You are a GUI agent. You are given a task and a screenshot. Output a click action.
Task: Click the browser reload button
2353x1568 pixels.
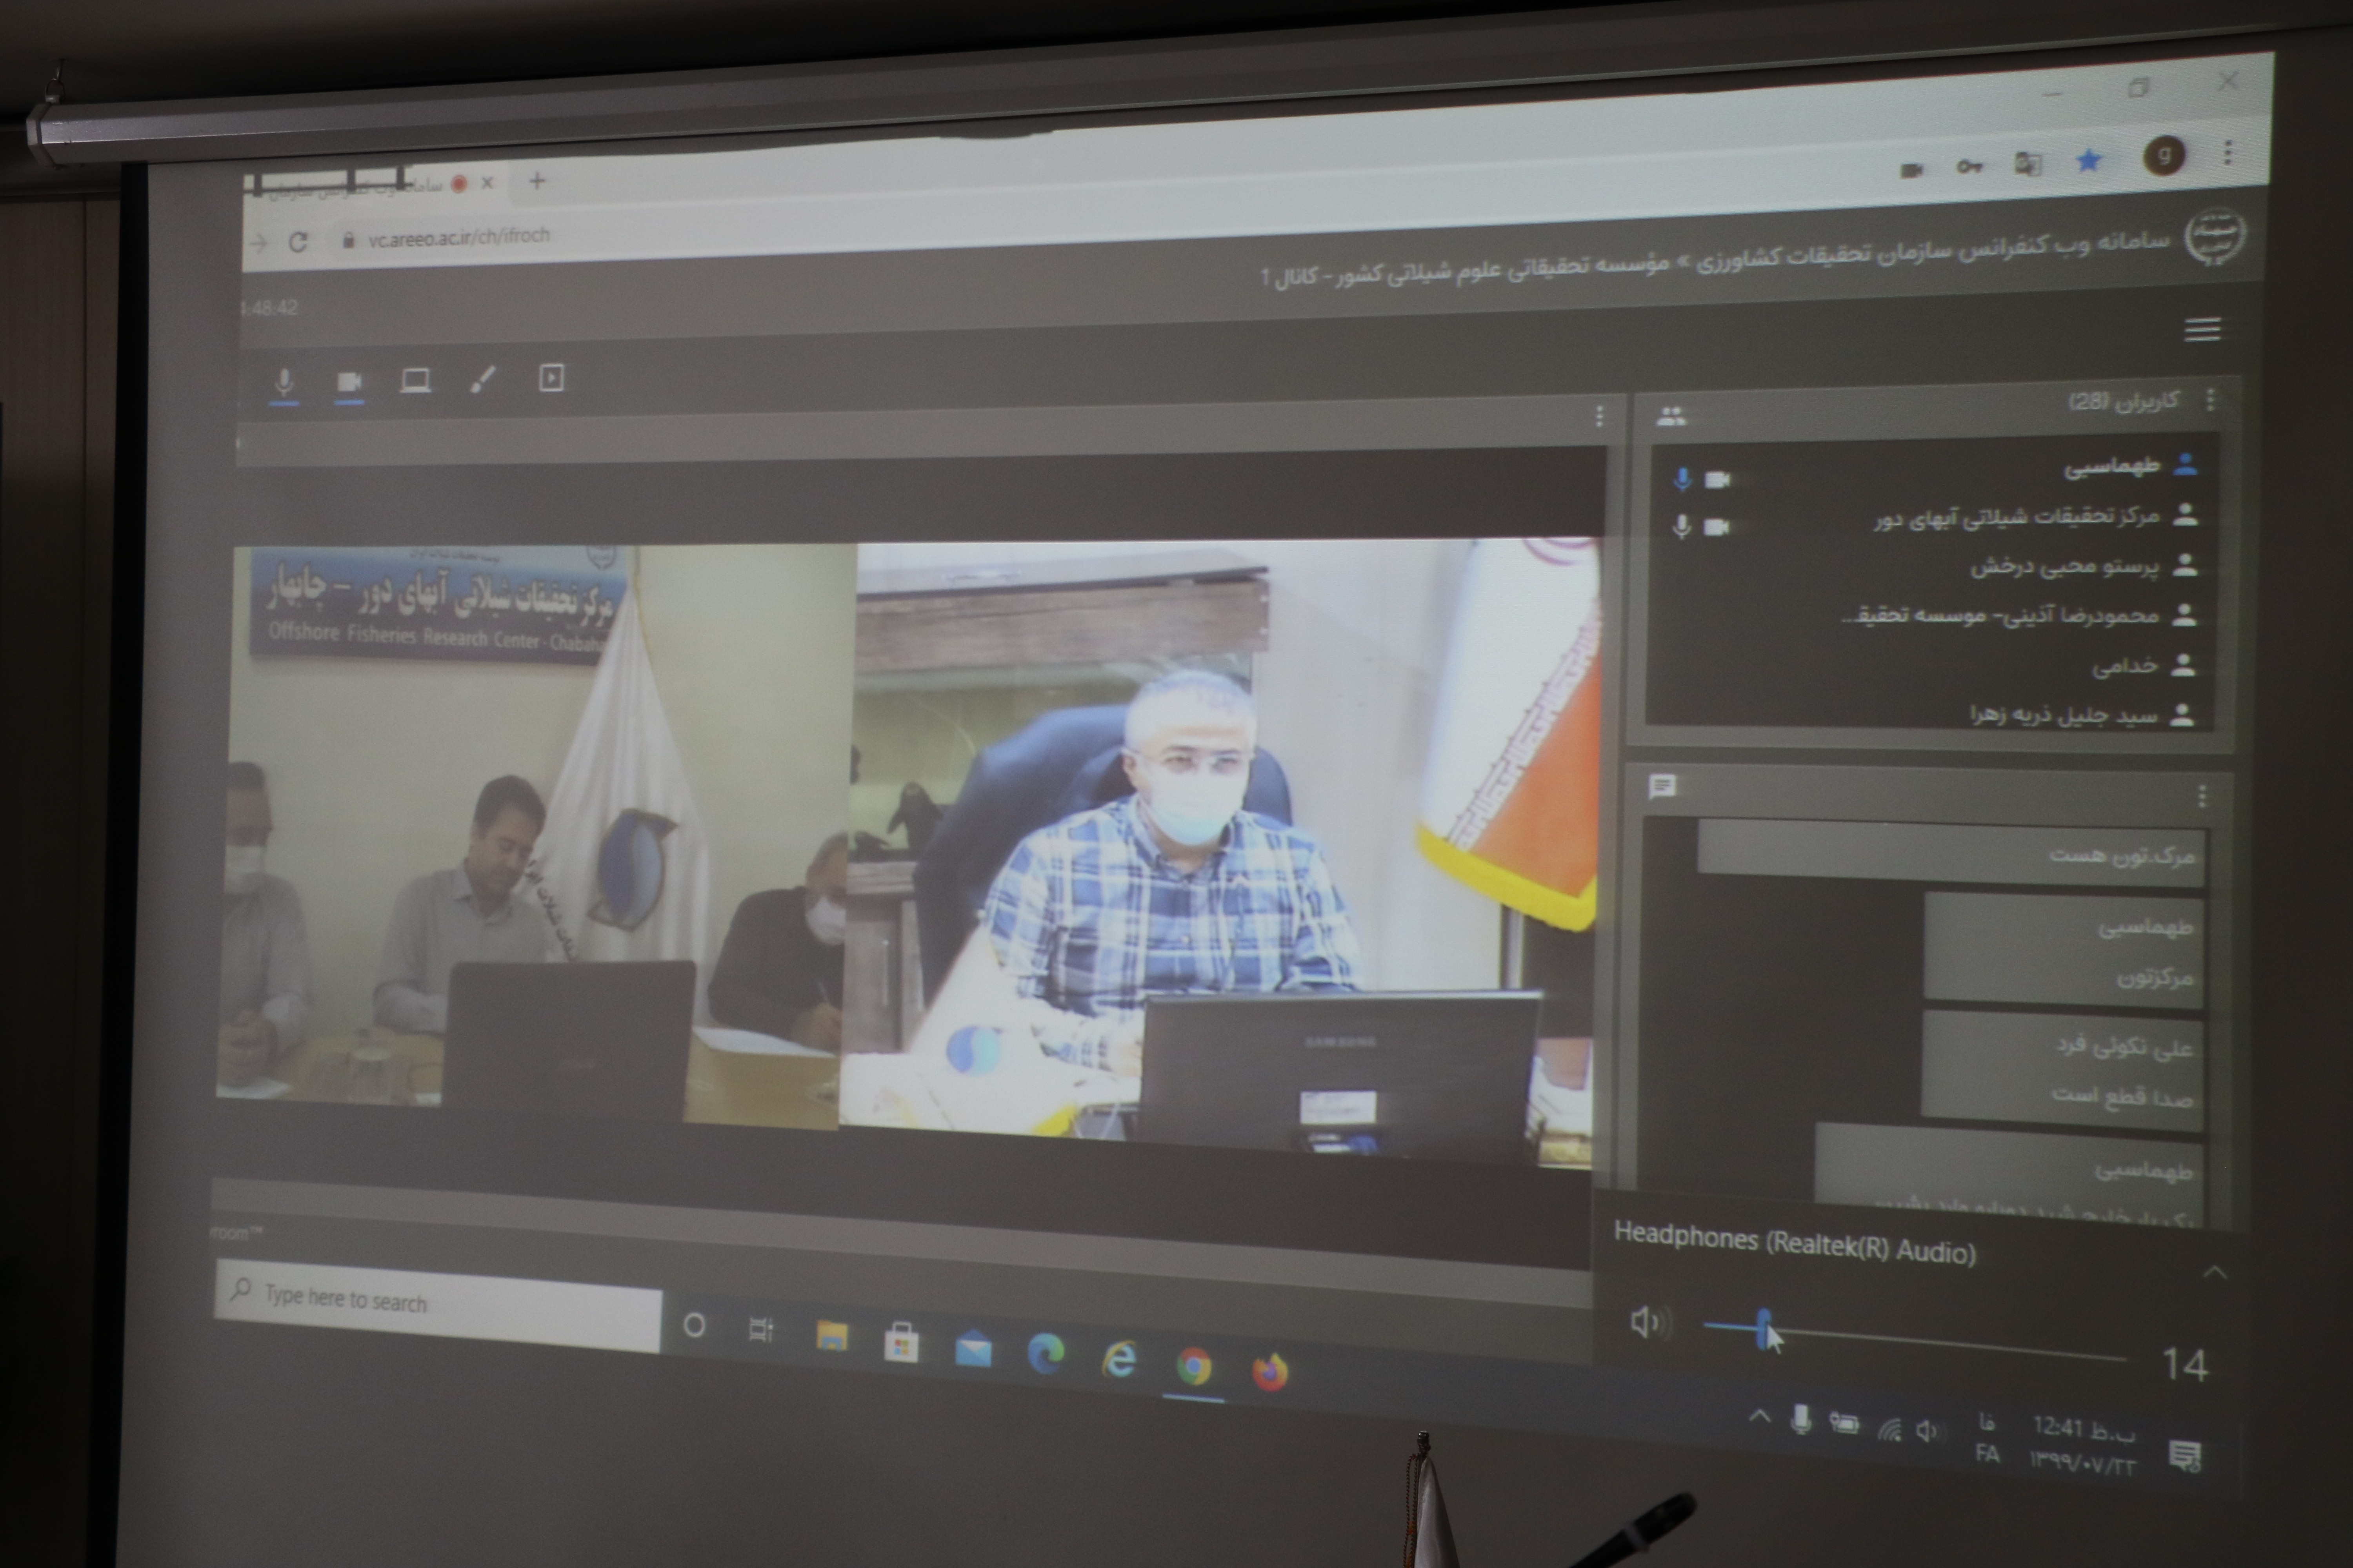point(297,242)
